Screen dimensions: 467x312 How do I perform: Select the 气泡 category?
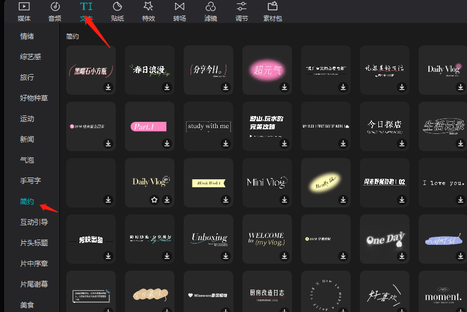(27, 160)
